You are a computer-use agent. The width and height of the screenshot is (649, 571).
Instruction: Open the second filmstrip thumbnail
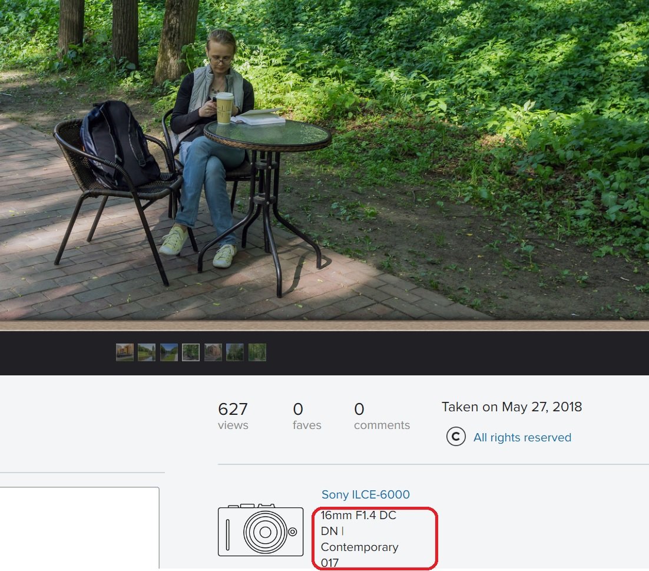click(147, 352)
